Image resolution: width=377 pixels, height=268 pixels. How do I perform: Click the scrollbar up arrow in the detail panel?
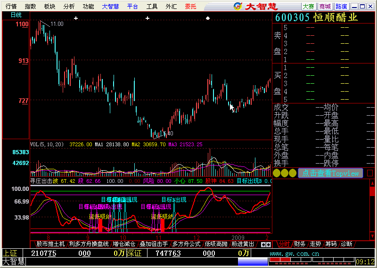point(372,183)
